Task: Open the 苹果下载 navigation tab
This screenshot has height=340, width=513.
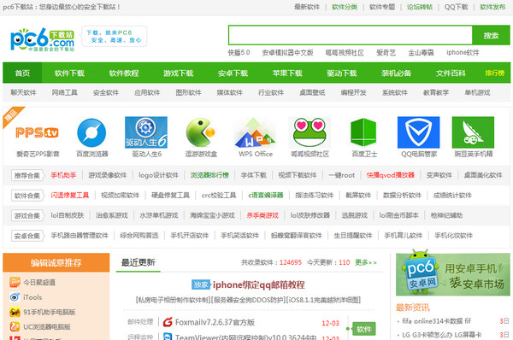Action: point(287,73)
